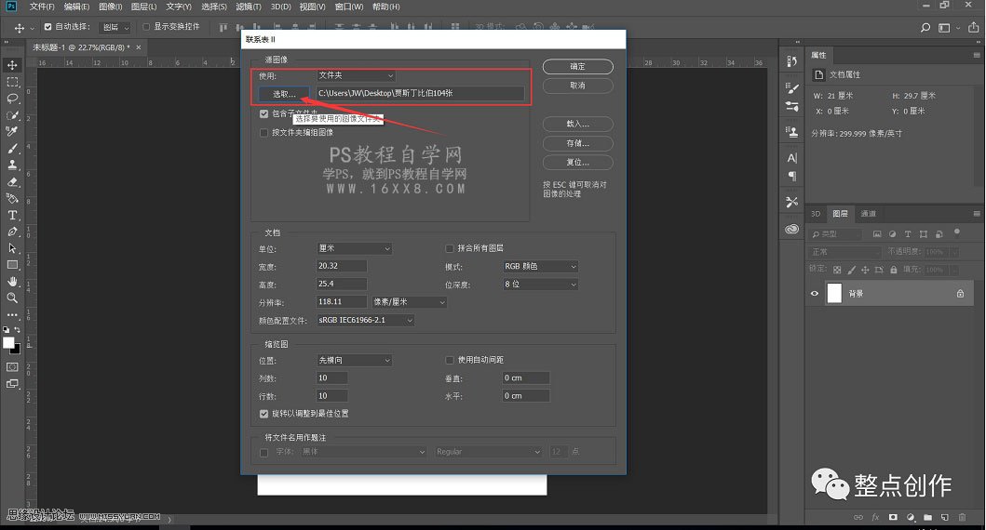The width and height of the screenshot is (986, 530).
Task: Enable the 拼合所有图层 checkbox
Action: pos(450,248)
